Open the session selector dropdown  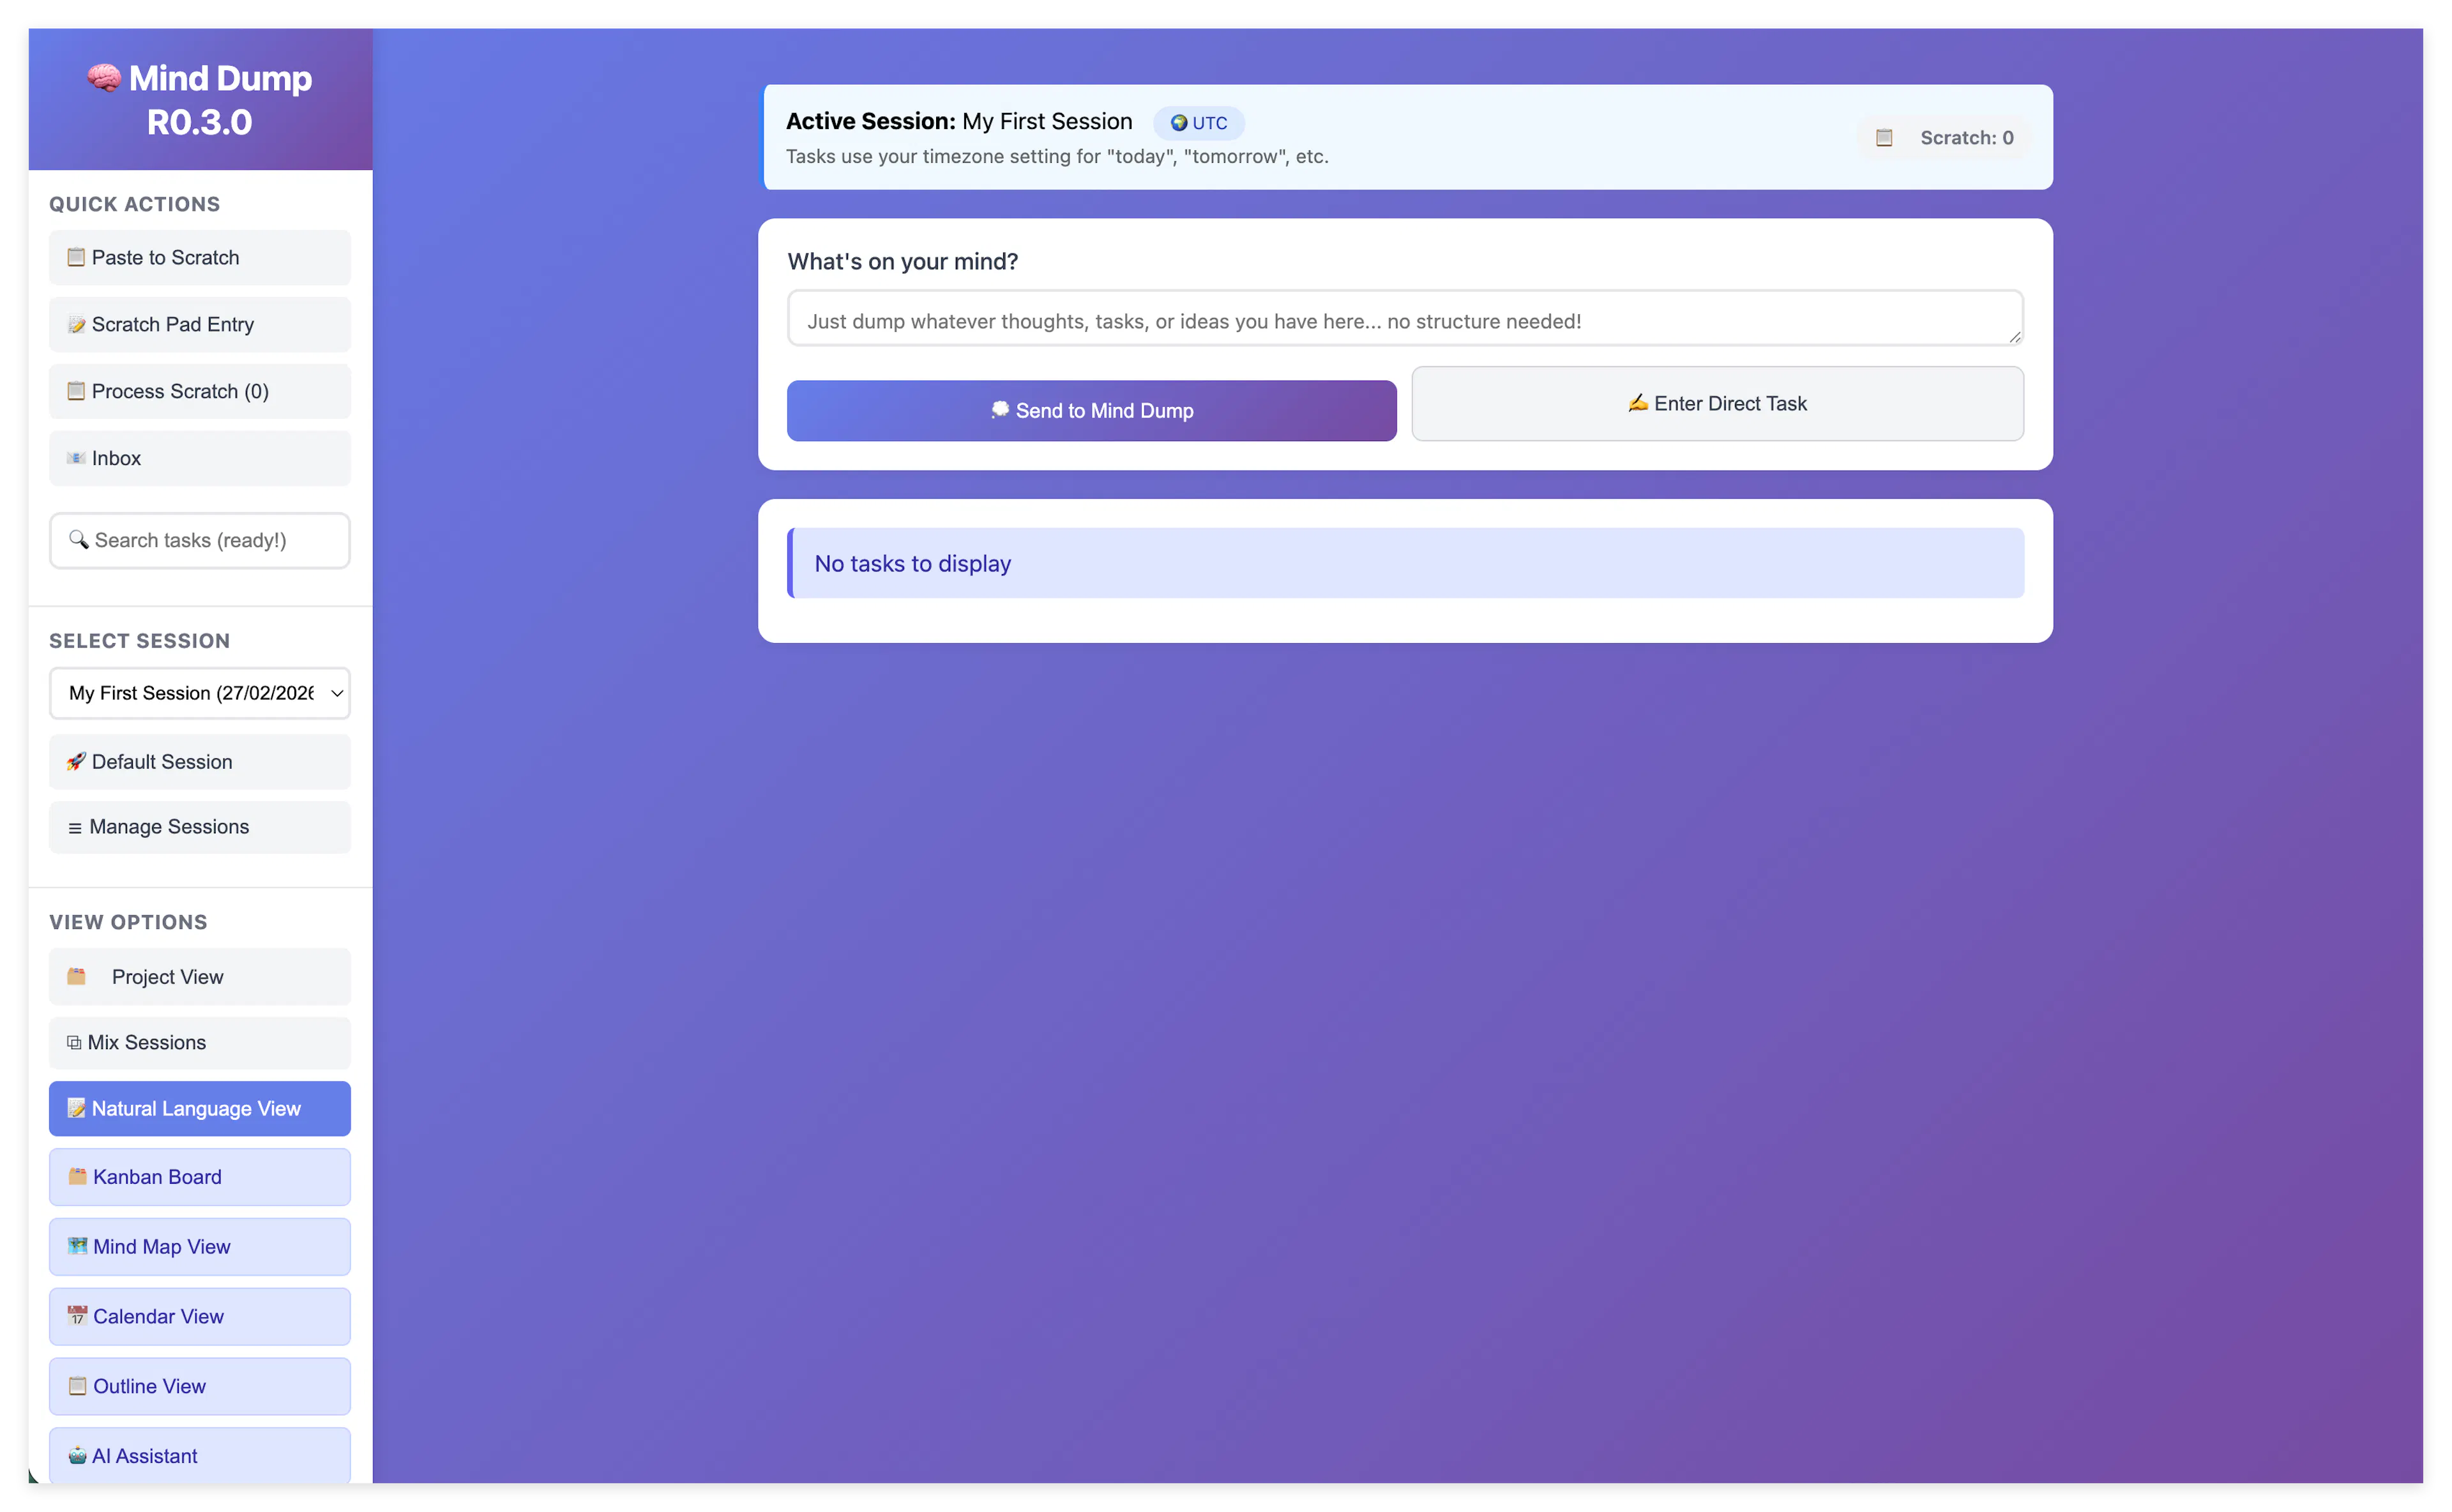[200, 693]
